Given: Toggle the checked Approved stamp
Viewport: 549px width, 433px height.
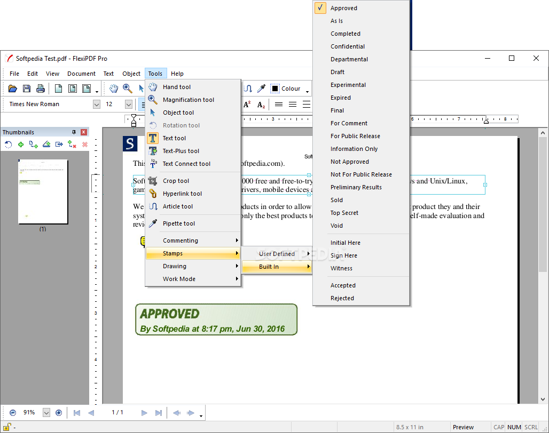Looking at the screenshot, I should 361,8.
